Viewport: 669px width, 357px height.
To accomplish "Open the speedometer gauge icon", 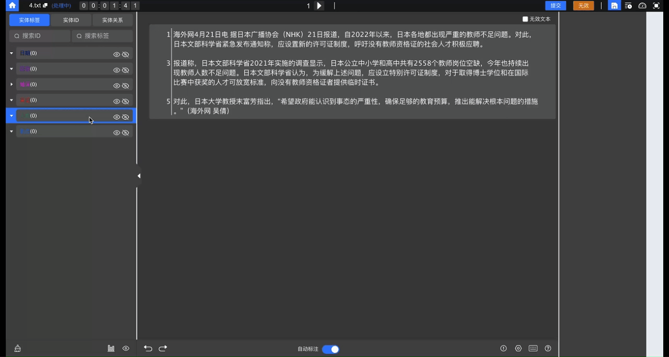I will pos(642,6).
